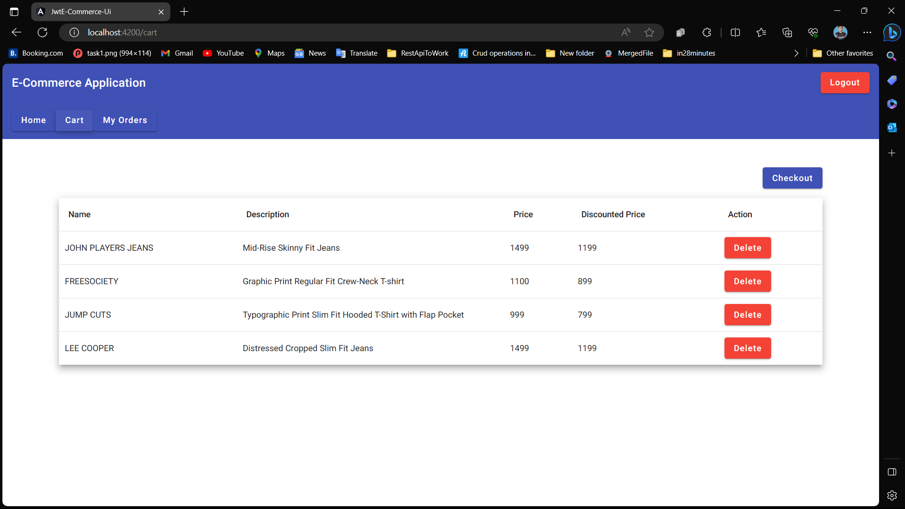Toggle the sidebar pane visibility

[892, 472]
